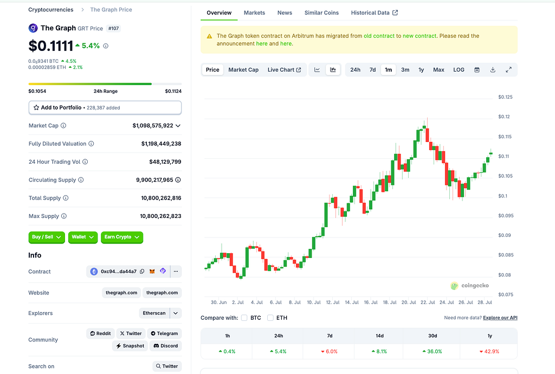The height and width of the screenshot is (374, 555).
Task: Copy the contract address icon
Action: tap(142, 272)
